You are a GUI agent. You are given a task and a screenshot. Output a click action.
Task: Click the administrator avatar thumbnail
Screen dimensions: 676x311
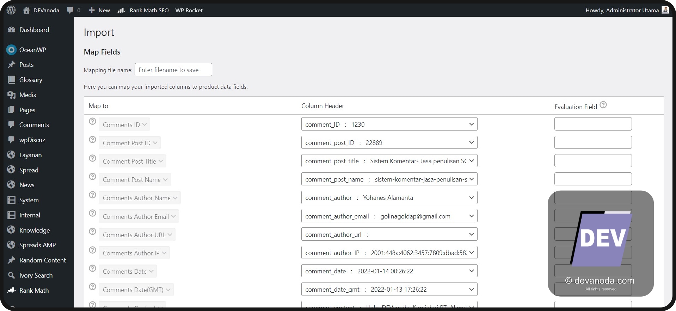[665, 10]
